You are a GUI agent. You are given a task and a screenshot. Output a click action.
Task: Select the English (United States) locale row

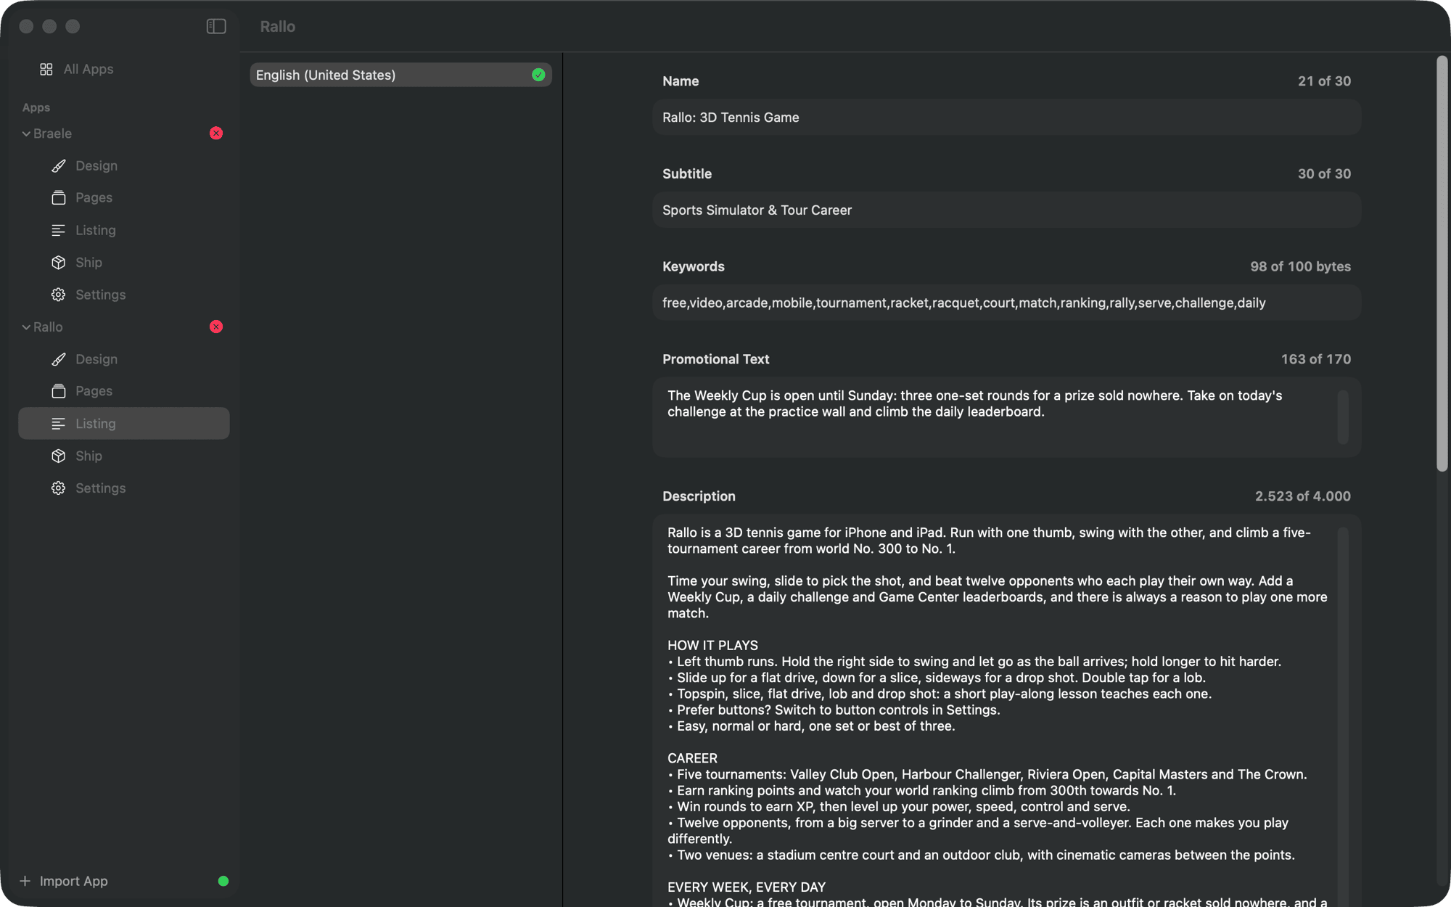(x=400, y=75)
